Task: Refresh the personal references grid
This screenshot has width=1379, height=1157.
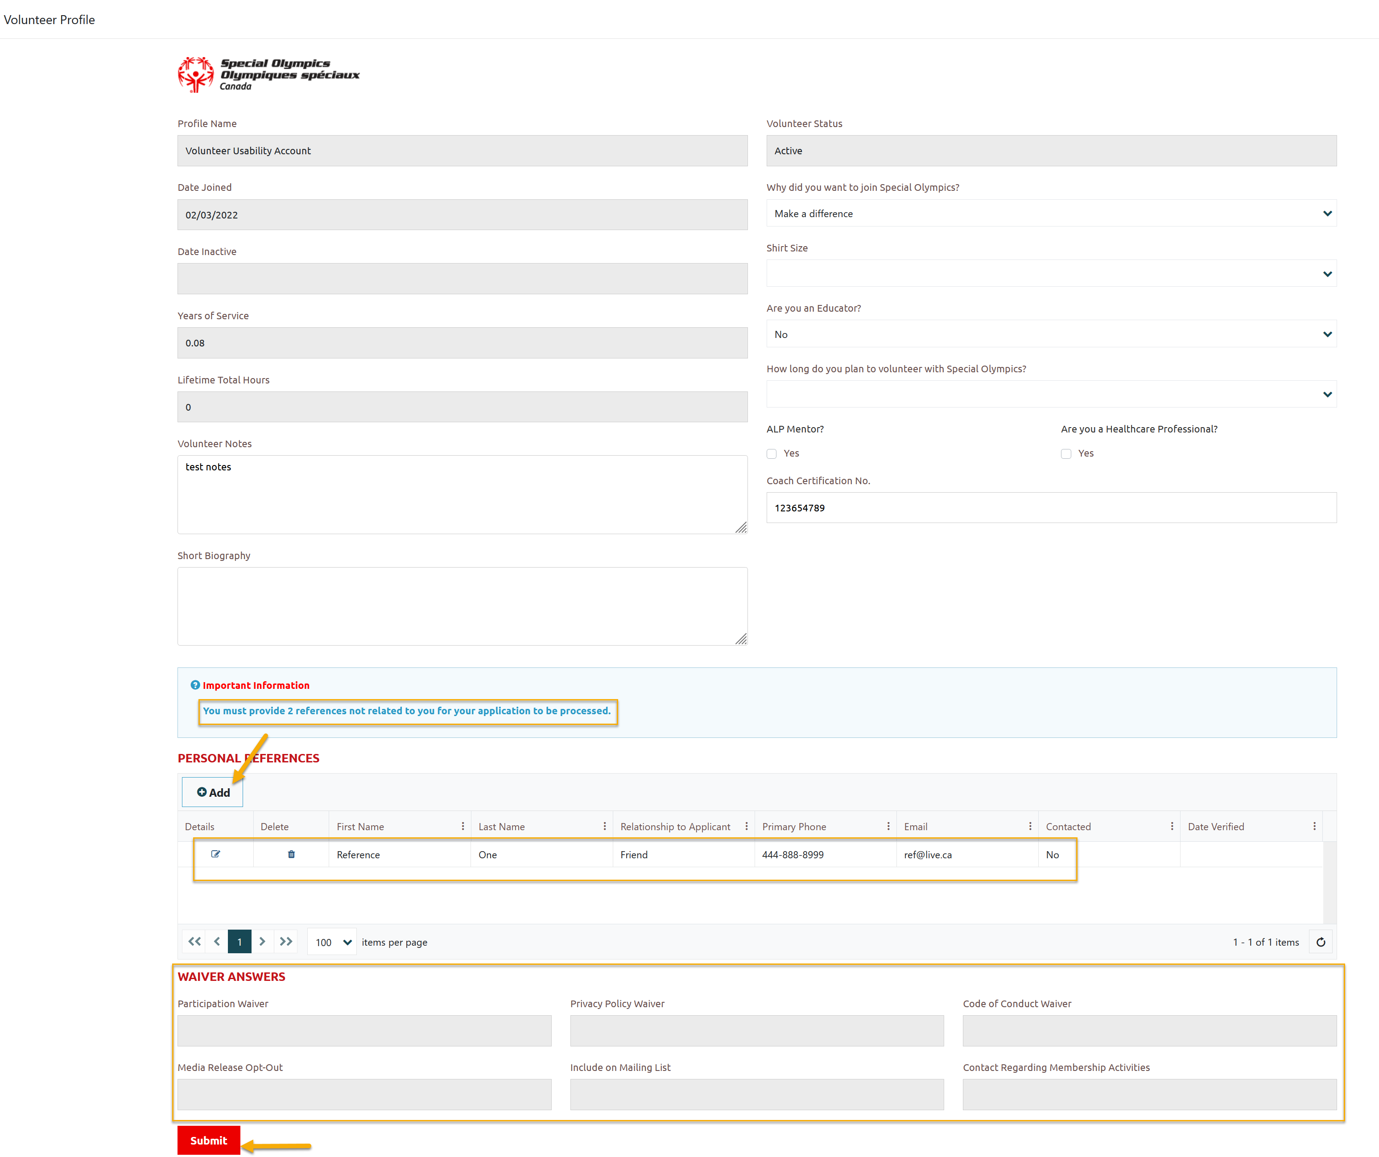Action: (x=1321, y=942)
